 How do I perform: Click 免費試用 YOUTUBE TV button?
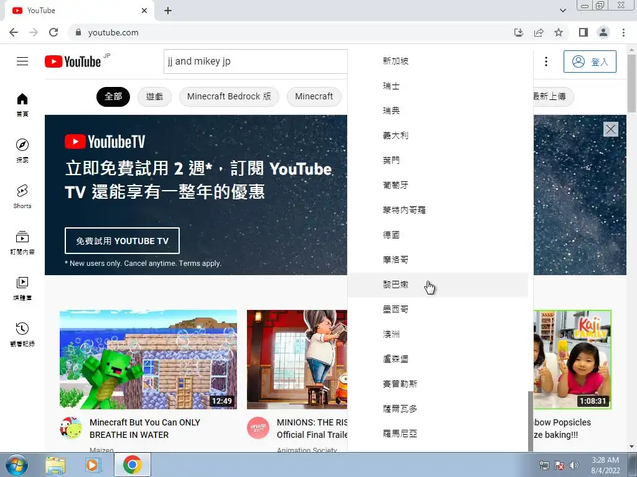tap(123, 240)
